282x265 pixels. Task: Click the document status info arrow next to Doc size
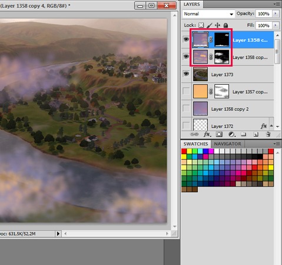pyautogui.click(x=58, y=234)
